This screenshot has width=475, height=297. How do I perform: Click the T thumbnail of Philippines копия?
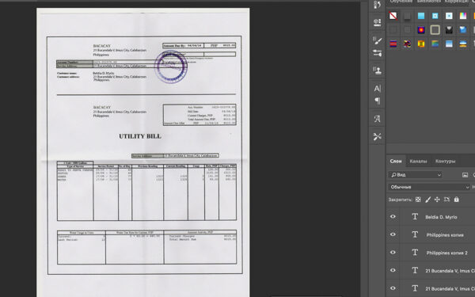415,234
